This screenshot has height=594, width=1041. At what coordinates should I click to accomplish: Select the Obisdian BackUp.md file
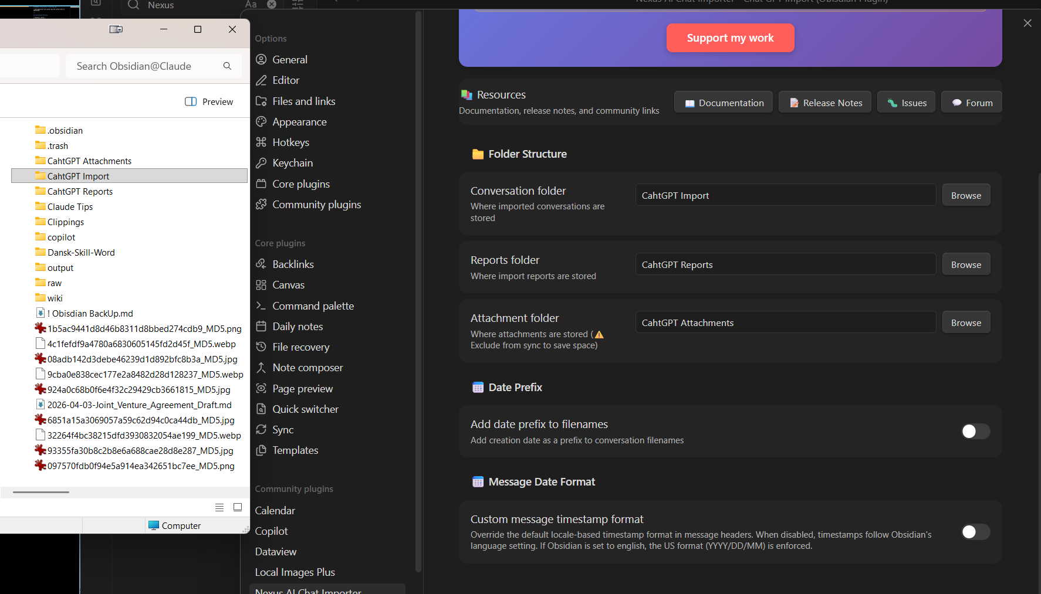[90, 314]
